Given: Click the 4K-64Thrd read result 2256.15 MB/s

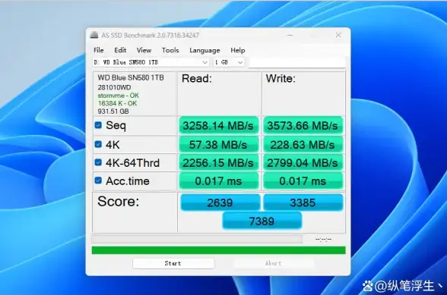Looking at the screenshot, I should tap(218, 163).
